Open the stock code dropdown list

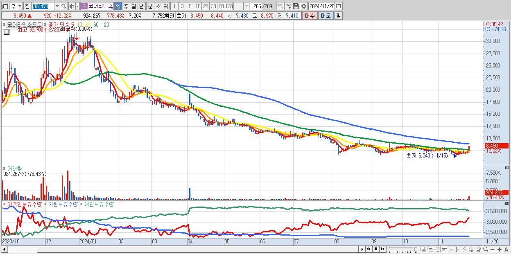[x=57, y=6]
